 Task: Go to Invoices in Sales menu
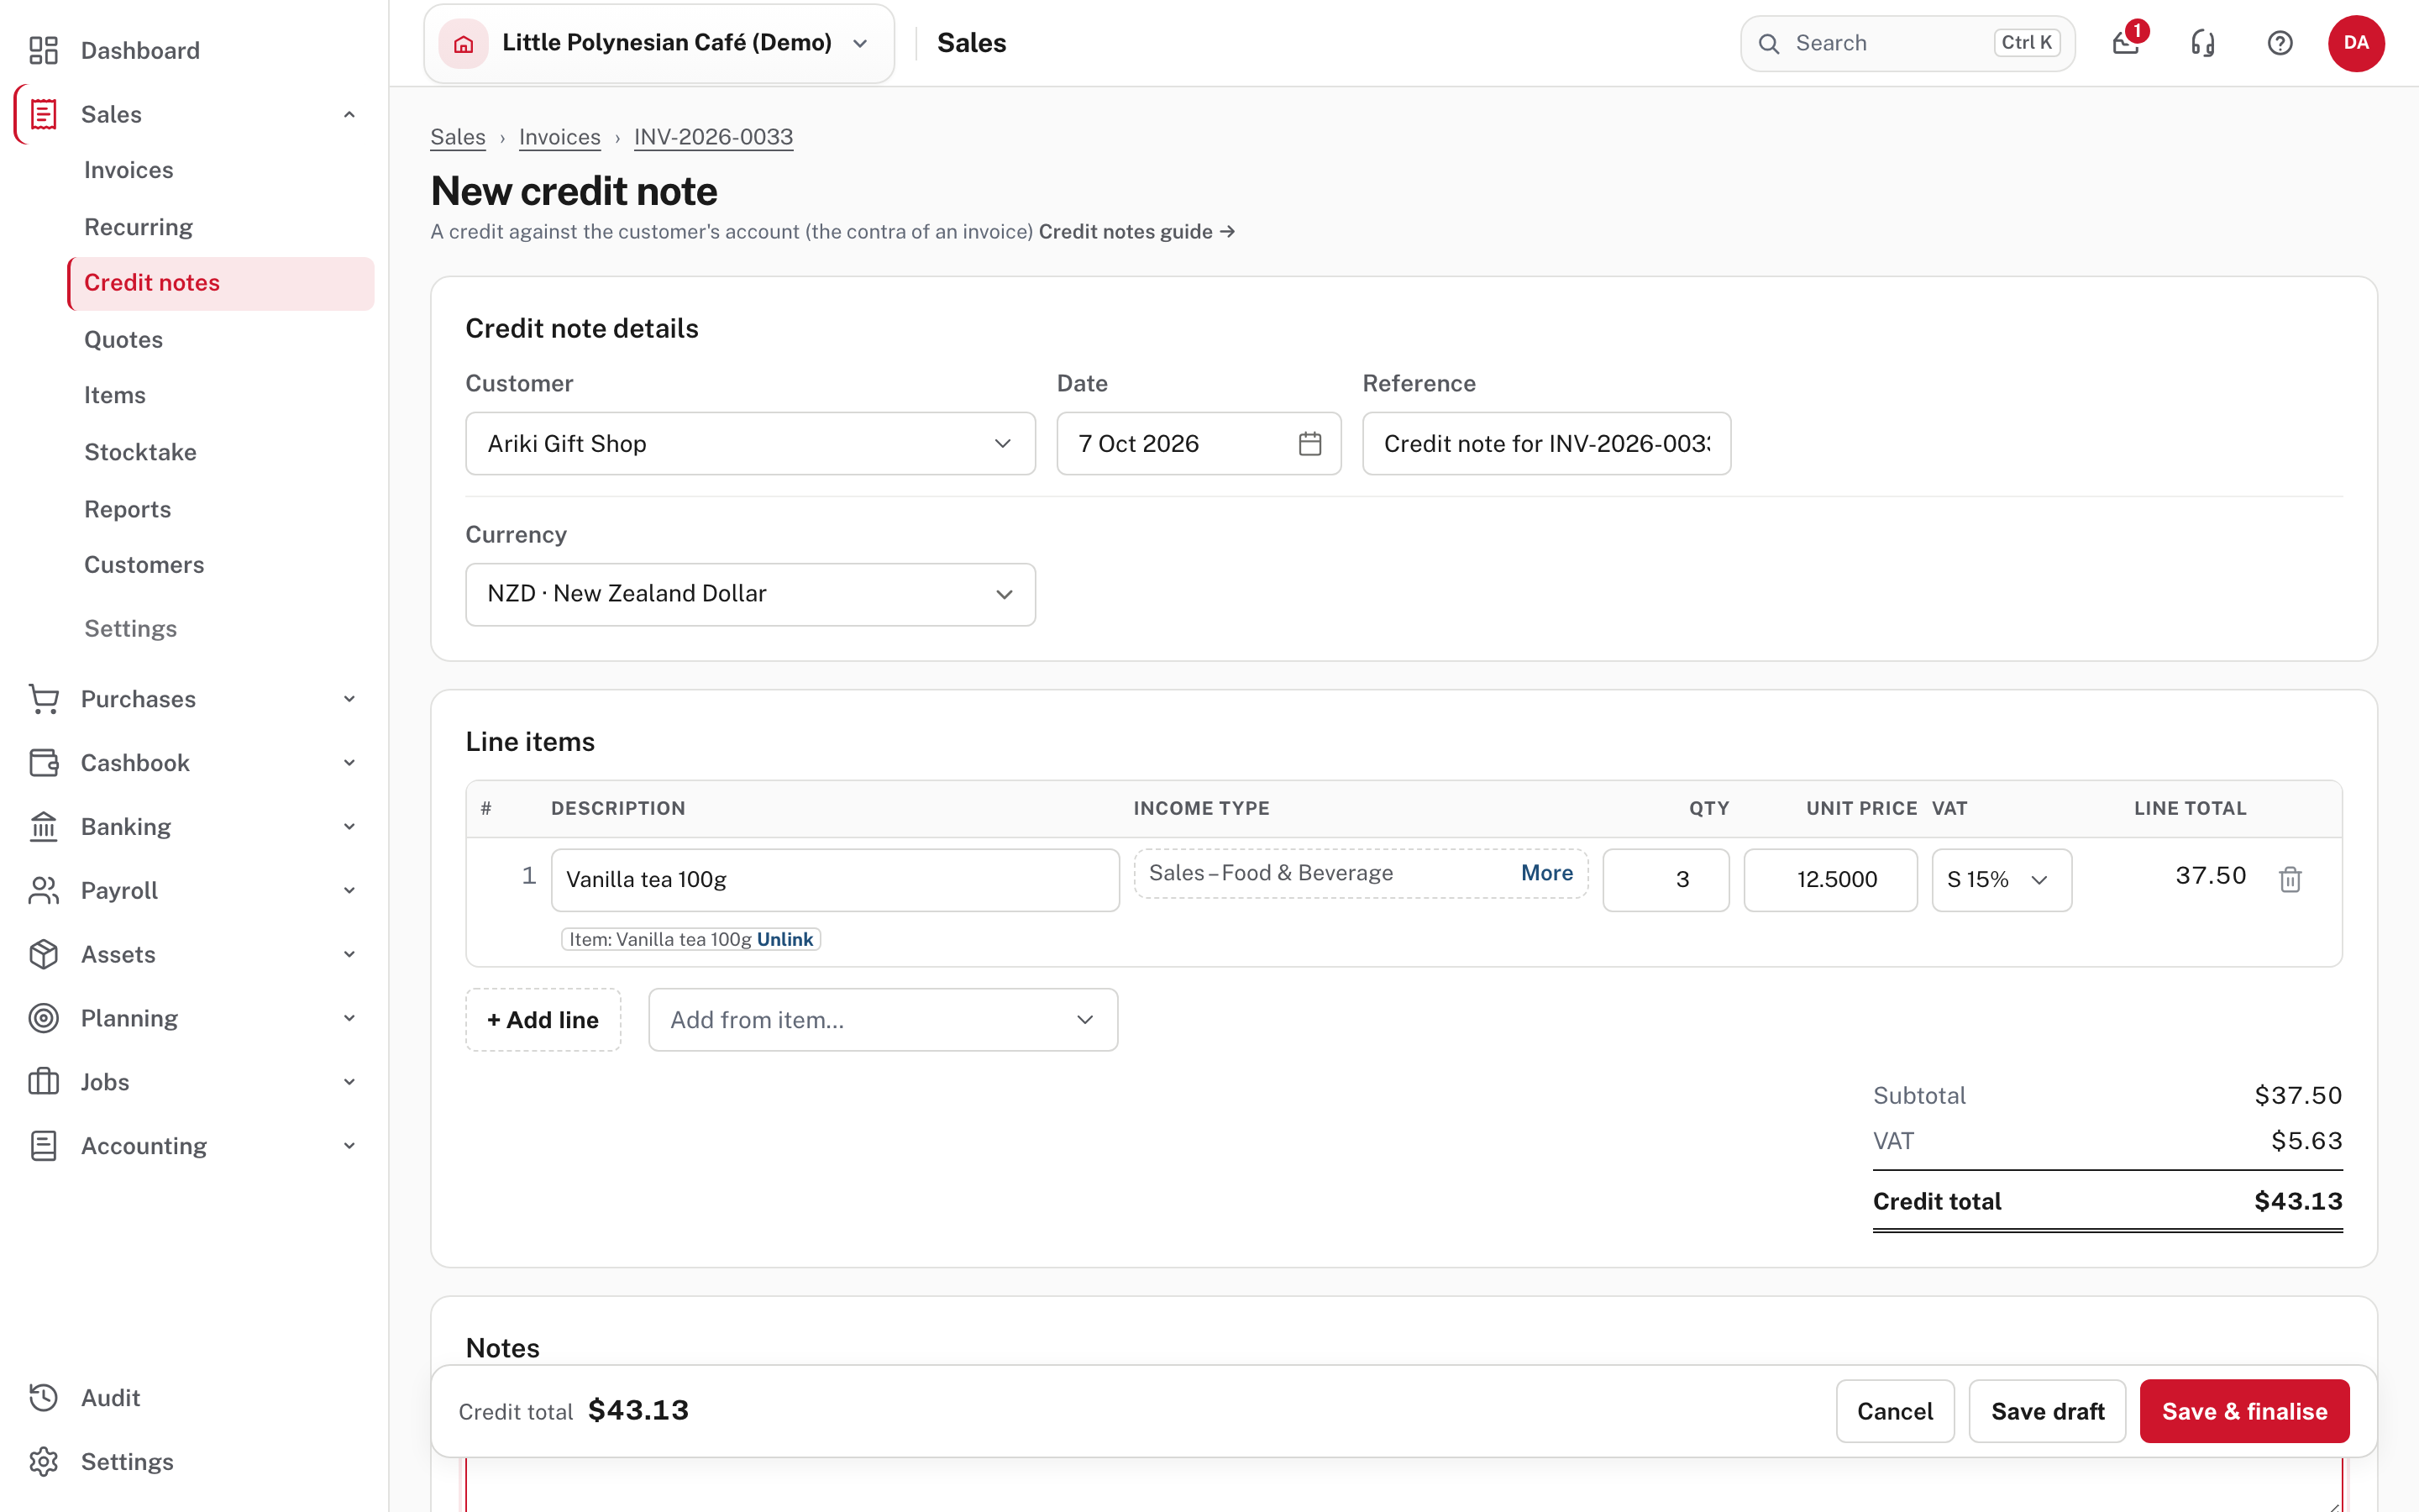[x=128, y=170]
